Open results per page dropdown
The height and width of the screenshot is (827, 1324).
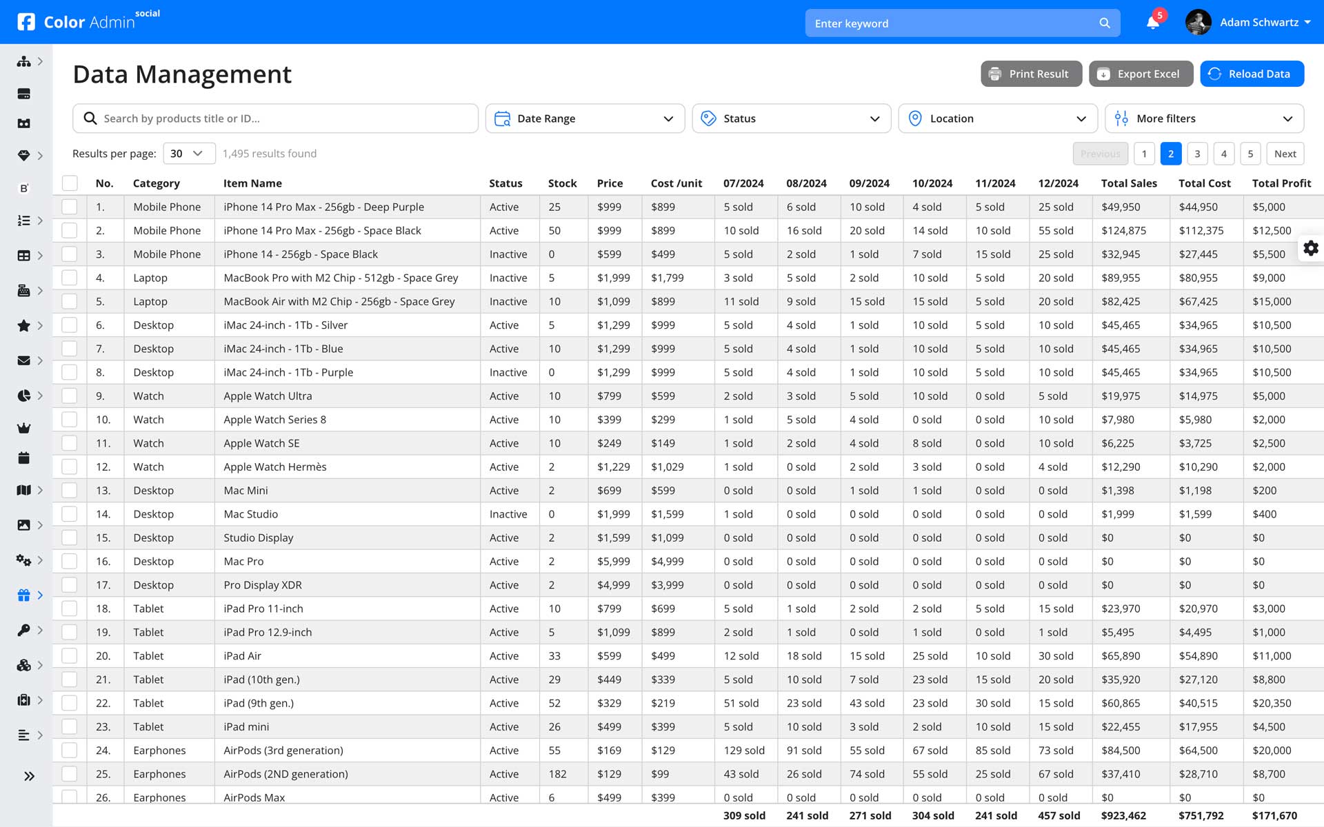click(188, 154)
